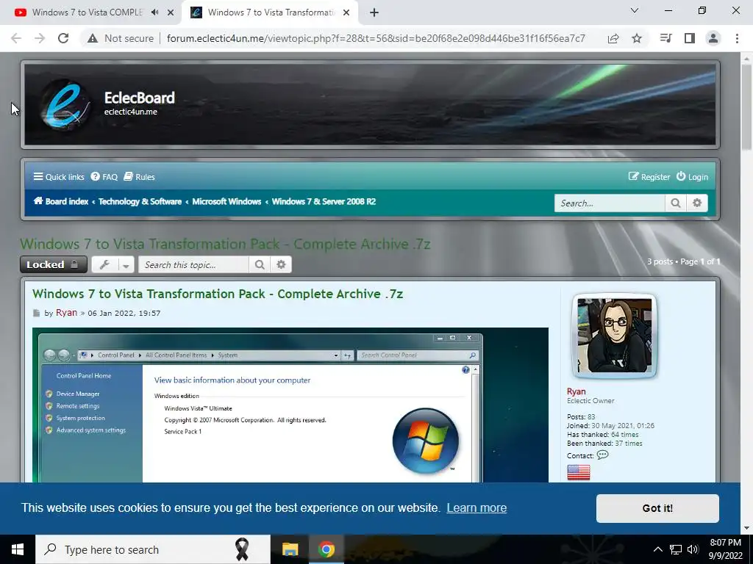Image resolution: width=753 pixels, height=564 pixels.
Task: Click the Login link
Action: point(692,177)
